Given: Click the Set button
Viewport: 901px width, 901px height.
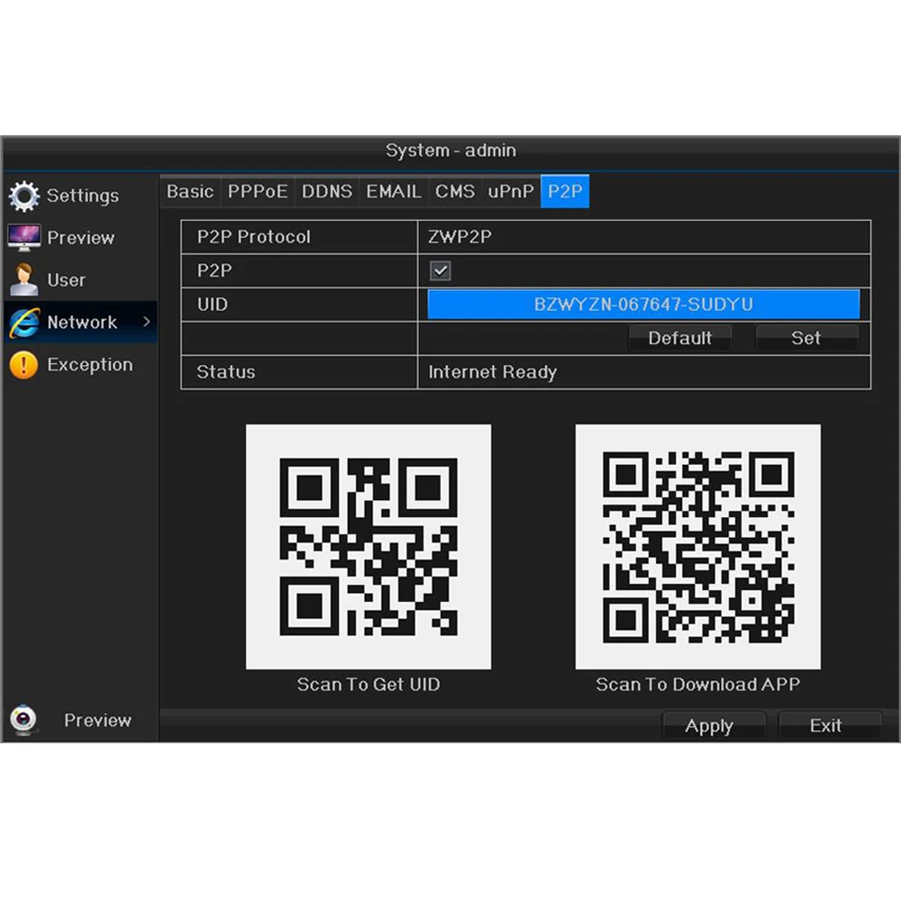Looking at the screenshot, I should [806, 338].
